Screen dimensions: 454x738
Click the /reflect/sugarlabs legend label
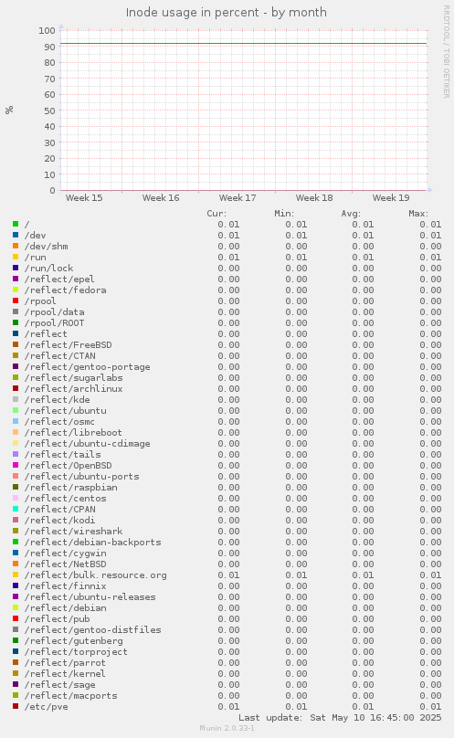[73, 377]
